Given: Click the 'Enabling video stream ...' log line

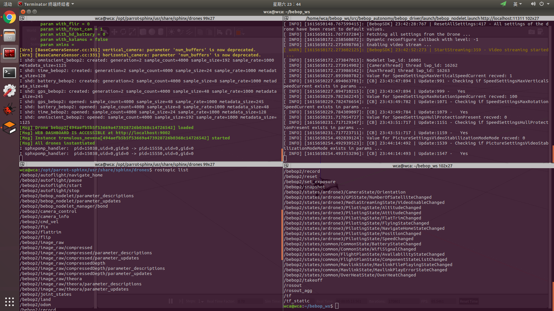Looking at the screenshot, I should [358, 45].
